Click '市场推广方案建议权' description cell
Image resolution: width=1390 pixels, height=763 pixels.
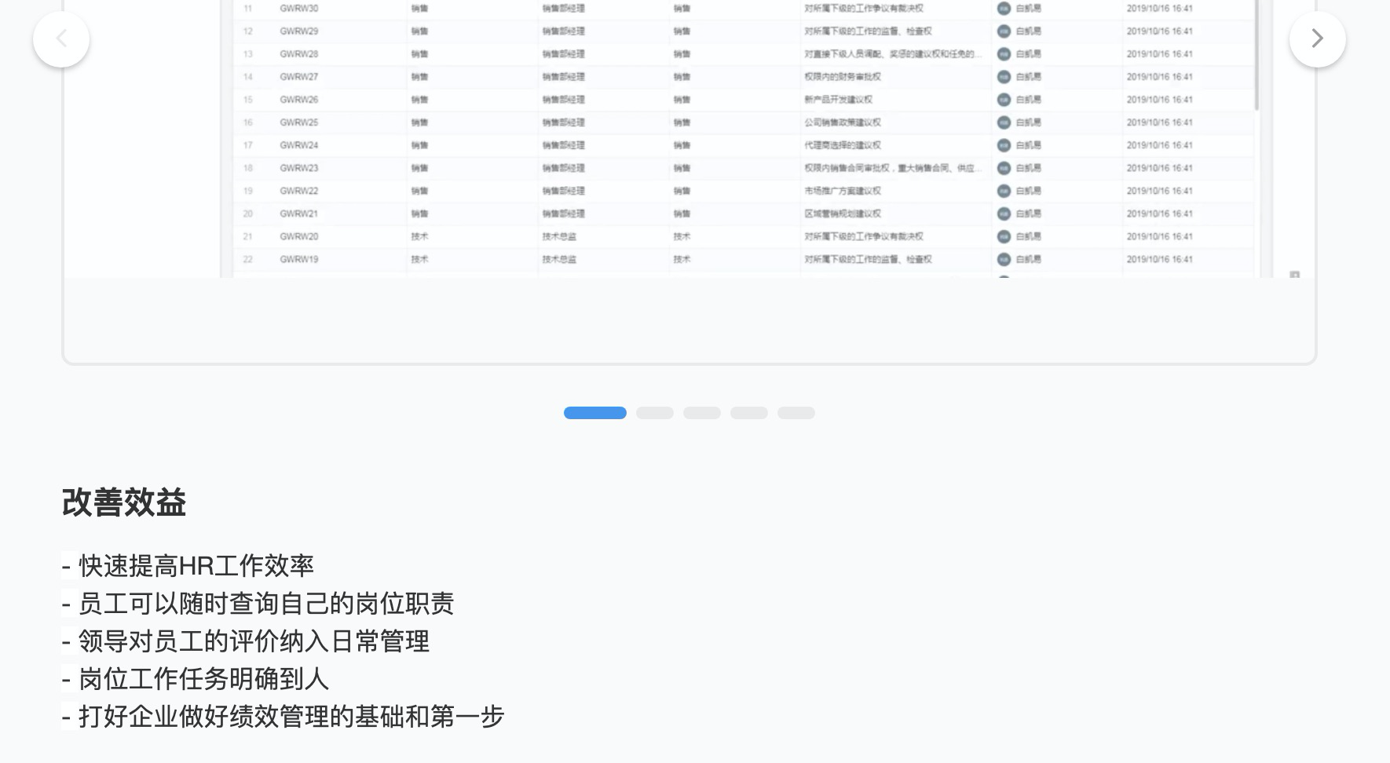click(843, 191)
